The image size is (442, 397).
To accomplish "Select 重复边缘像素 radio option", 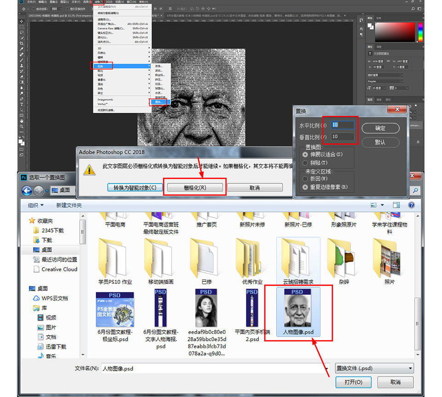I will click(x=305, y=187).
